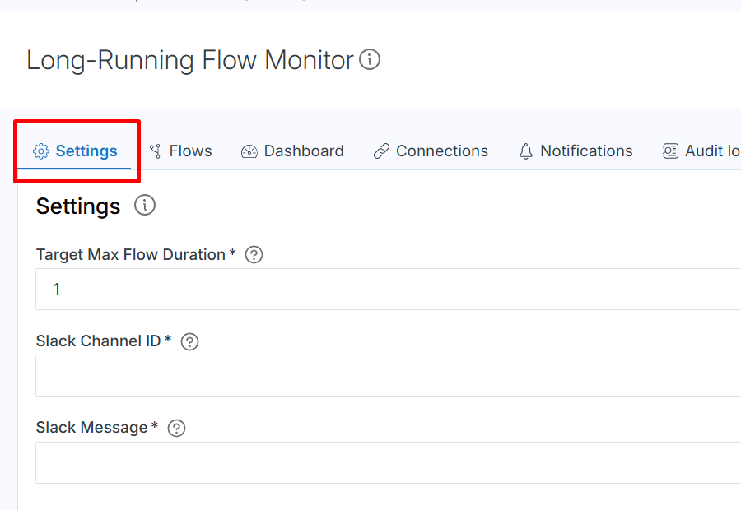Click the info icon beside Long-Running Flow Monitor title
The image size is (741, 510).
coord(370,60)
